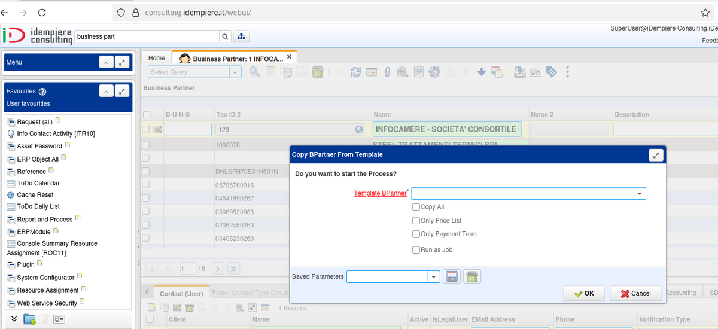Open the Select Query combo box arrow
The image size is (718, 329).
[x=235, y=72]
